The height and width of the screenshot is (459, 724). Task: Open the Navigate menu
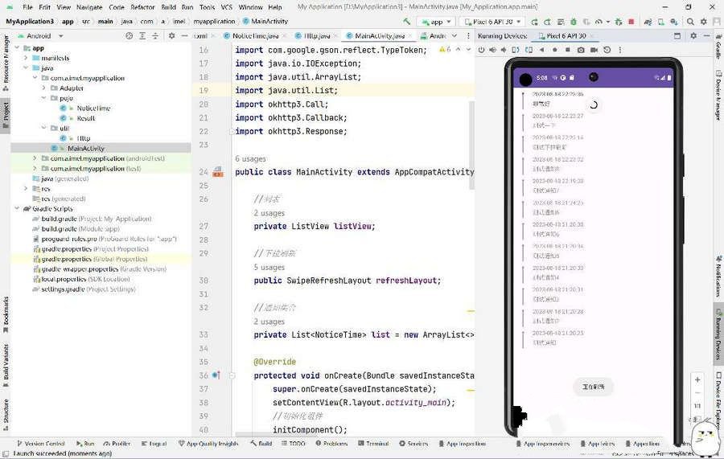[x=89, y=7]
